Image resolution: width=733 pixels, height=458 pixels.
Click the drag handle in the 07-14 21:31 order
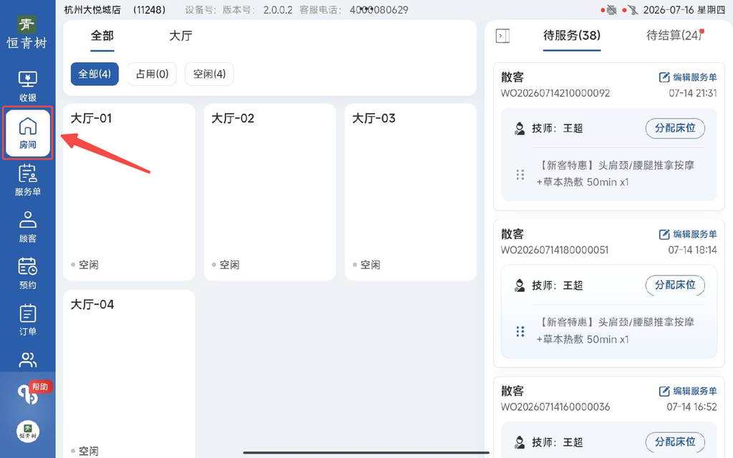click(520, 175)
